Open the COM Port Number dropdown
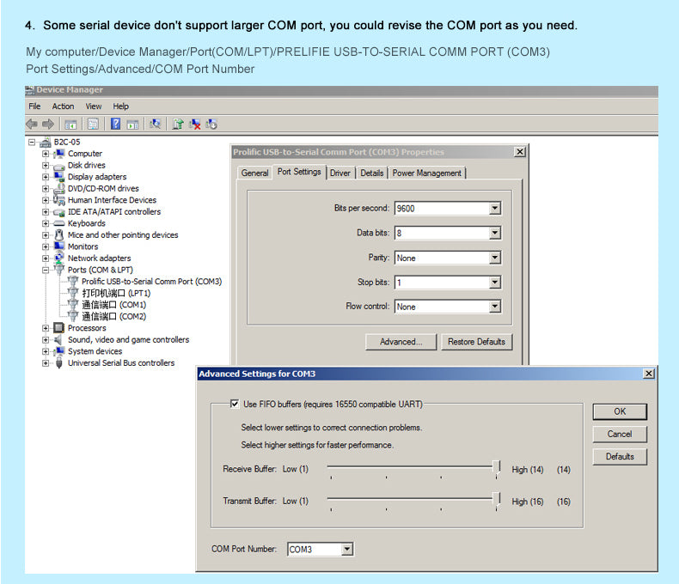Image resolution: width=679 pixels, height=584 pixels. pos(347,549)
